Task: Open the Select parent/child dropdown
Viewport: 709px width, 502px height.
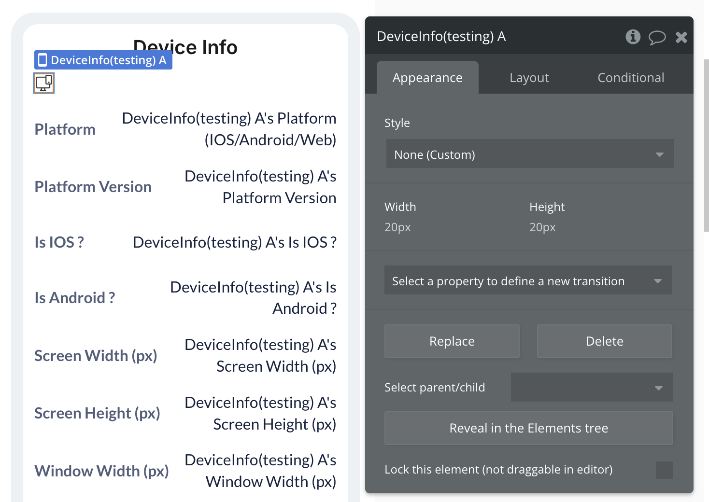Action: [x=592, y=388]
